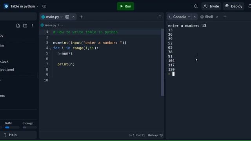Click 'enter a number: 13' console line
The image size is (251, 141).
[187, 25]
